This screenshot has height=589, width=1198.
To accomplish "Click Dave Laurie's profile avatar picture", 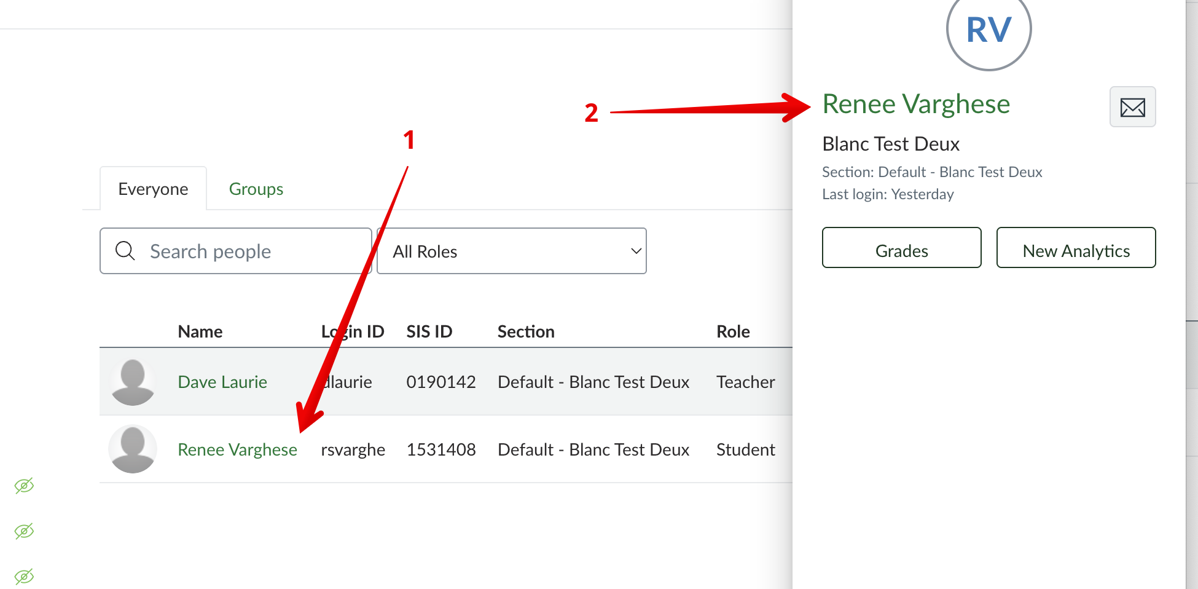I will click(x=133, y=382).
